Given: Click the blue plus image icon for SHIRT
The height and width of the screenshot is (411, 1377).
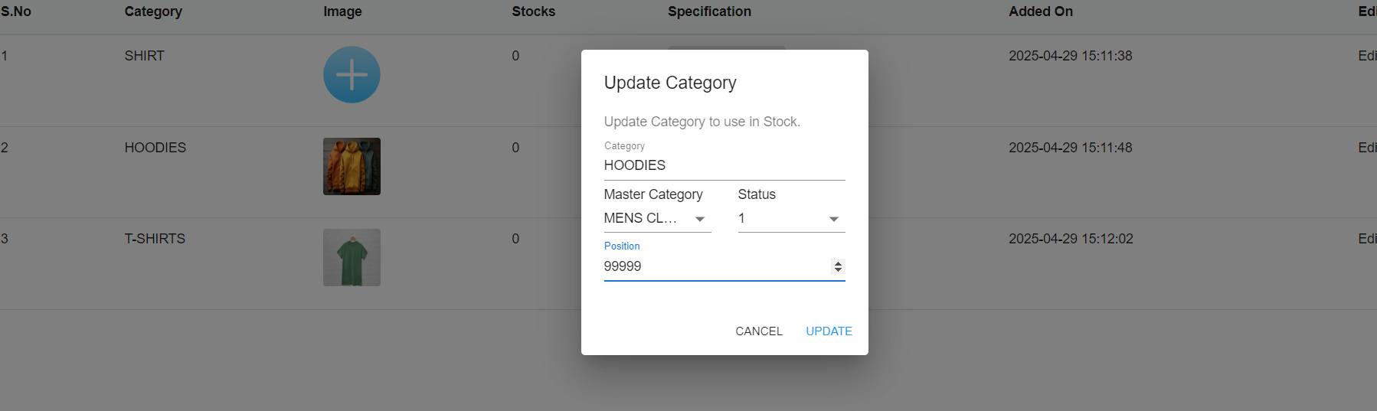Looking at the screenshot, I should [x=352, y=75].
